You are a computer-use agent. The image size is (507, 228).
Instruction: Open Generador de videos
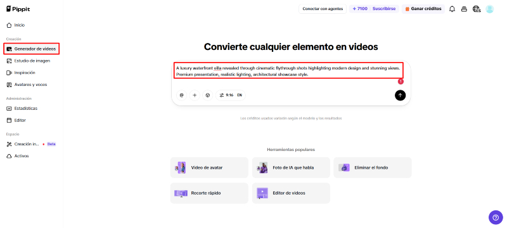tap(31, 49)
